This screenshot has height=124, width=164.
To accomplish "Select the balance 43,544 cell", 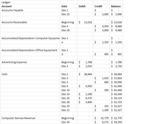I will [x=116, y=94].
